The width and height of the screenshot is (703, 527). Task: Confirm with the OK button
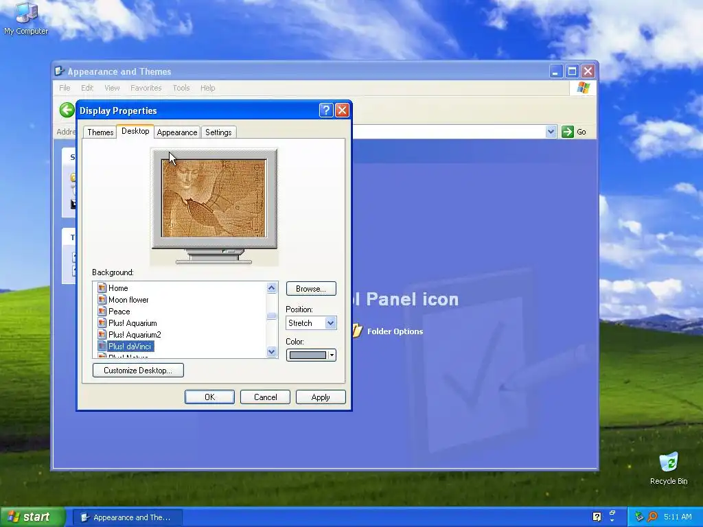tap(209, 397)
